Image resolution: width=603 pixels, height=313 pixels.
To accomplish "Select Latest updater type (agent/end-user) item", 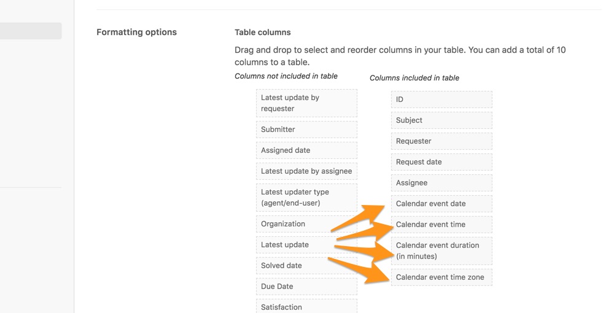I will pyautogui.click(x=306, y=198).
